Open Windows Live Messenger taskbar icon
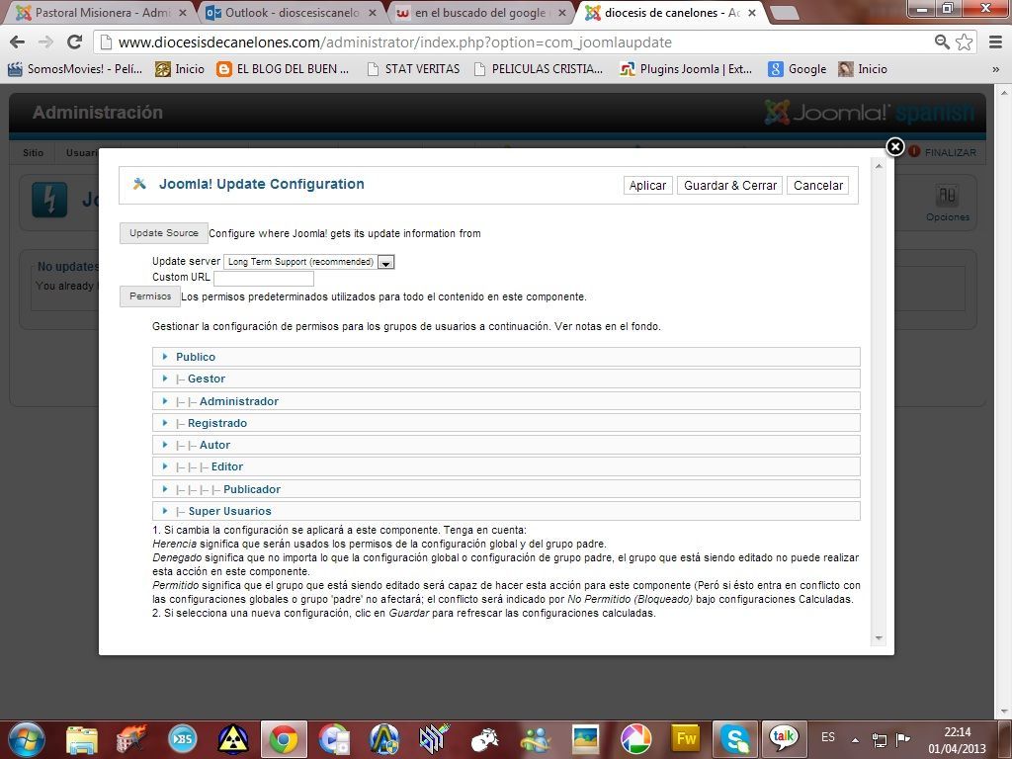This screenshot has height=759, width=1012. point(536,739)
